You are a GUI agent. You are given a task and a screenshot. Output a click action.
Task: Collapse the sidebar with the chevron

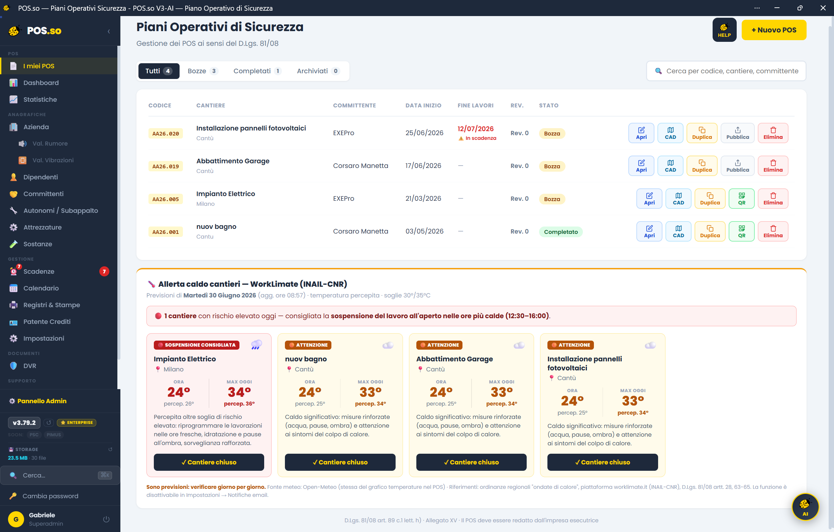109,31
